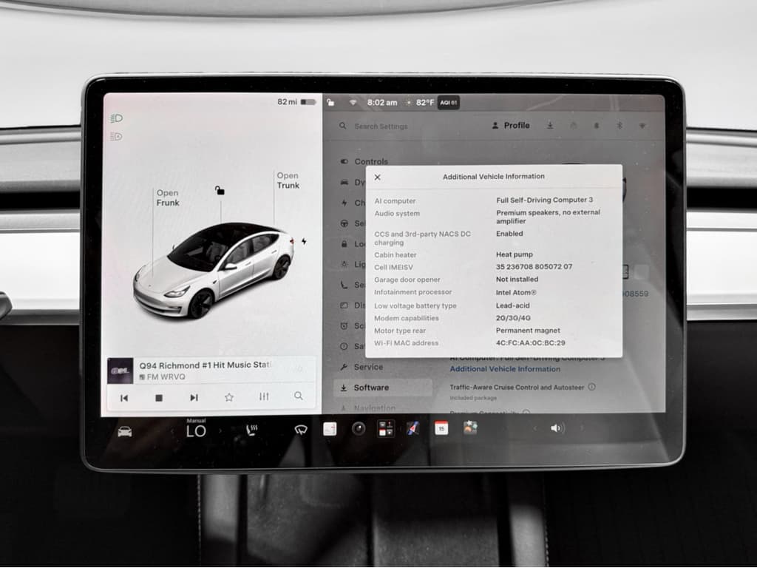The image size is (757, 568).
Task: Tap the notifications bell icon
Action: [x=597, y=126]
